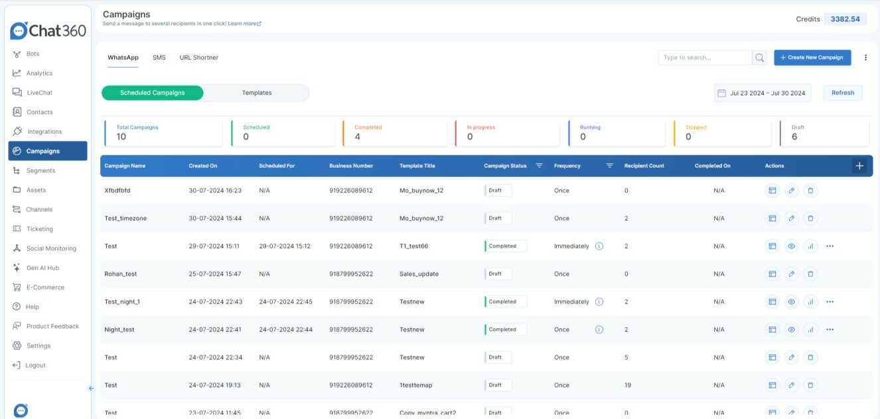
Task: Click the edit pencil icon for Xfbdfbfd
Action: pyautogui.click(x=791, y=190)
